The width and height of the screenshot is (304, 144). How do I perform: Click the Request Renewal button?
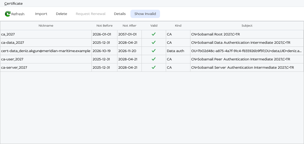coord(91,14)
